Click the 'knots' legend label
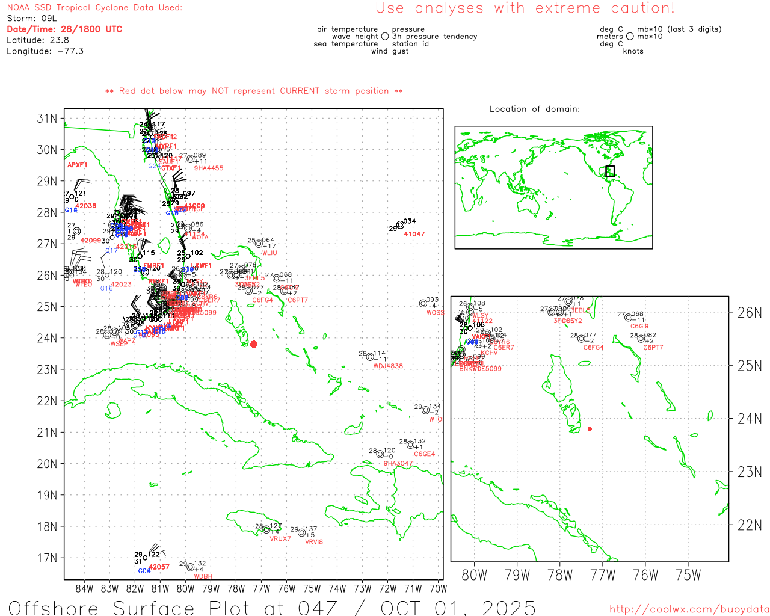The image size is (770, 616). (x=633, y=51)
